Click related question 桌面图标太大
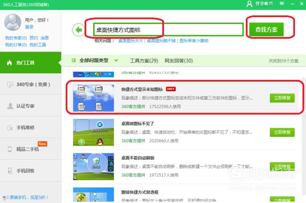The height and width of the screenshot is (203, 306). 130,41
